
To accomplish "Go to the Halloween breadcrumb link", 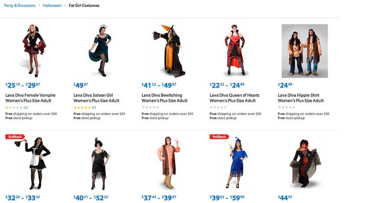I will coord(52,5).
